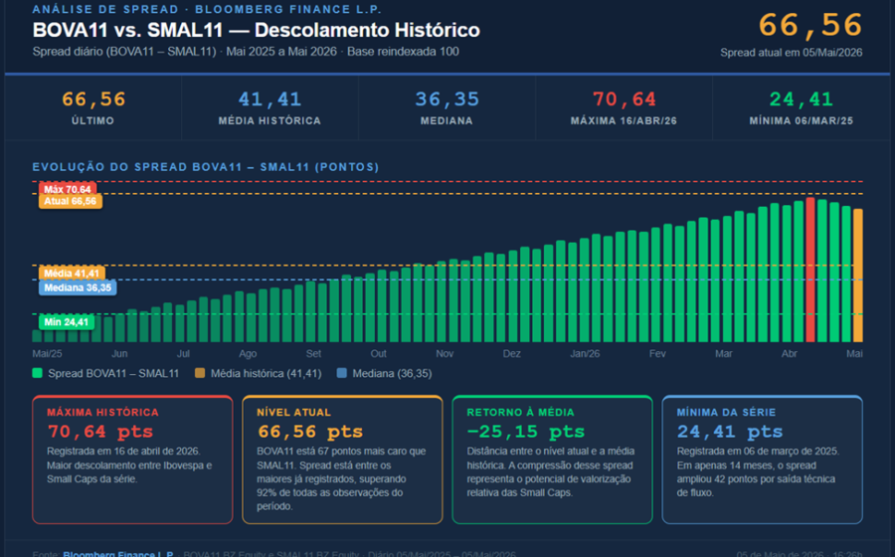Click the 'Jan/26' axis label
This screenshot has width=895, height=557.
(x=585, y=354)
